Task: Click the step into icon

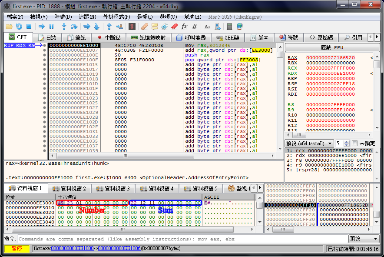Action: click(x=64, y=27)
